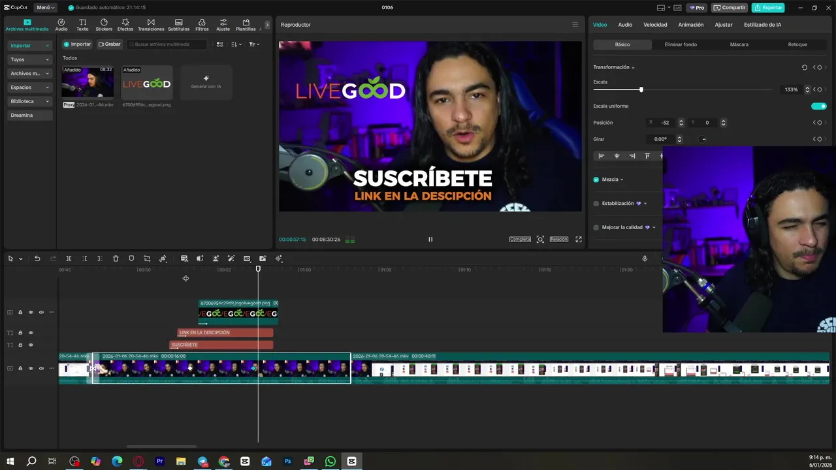
Task: Pause playback in the Reproductor
Action: [430, 240]
